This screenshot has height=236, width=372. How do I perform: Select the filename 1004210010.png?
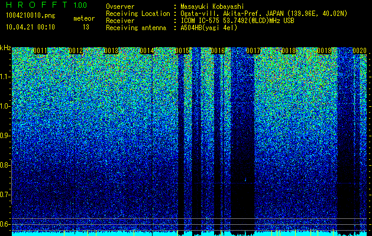(31, 16)
